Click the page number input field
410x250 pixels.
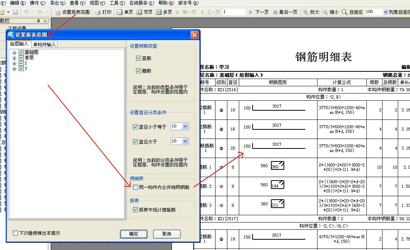click(234, 12)
